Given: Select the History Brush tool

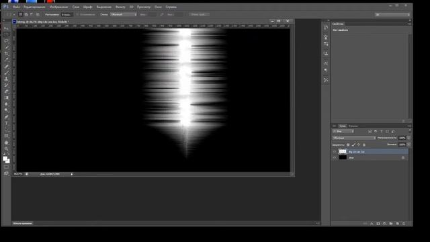Looking at the screenshot, I should tap(6, 85).
